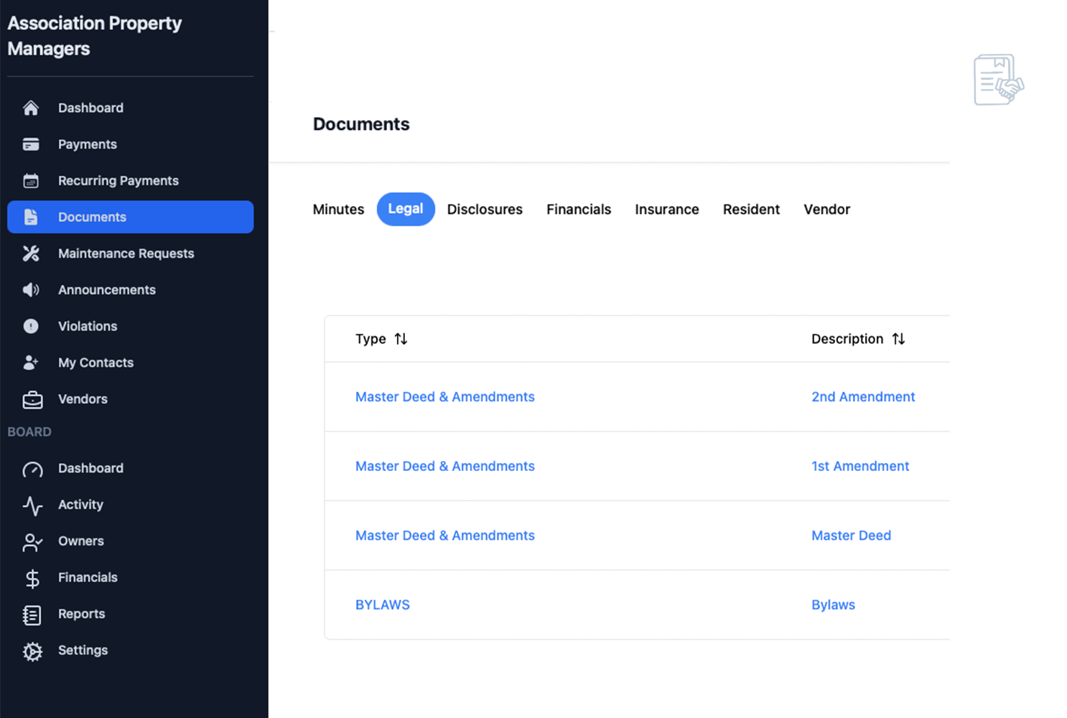1067x718 pixels.
Task: Click the house icon beside Dashboard
Action: point(31,108)
